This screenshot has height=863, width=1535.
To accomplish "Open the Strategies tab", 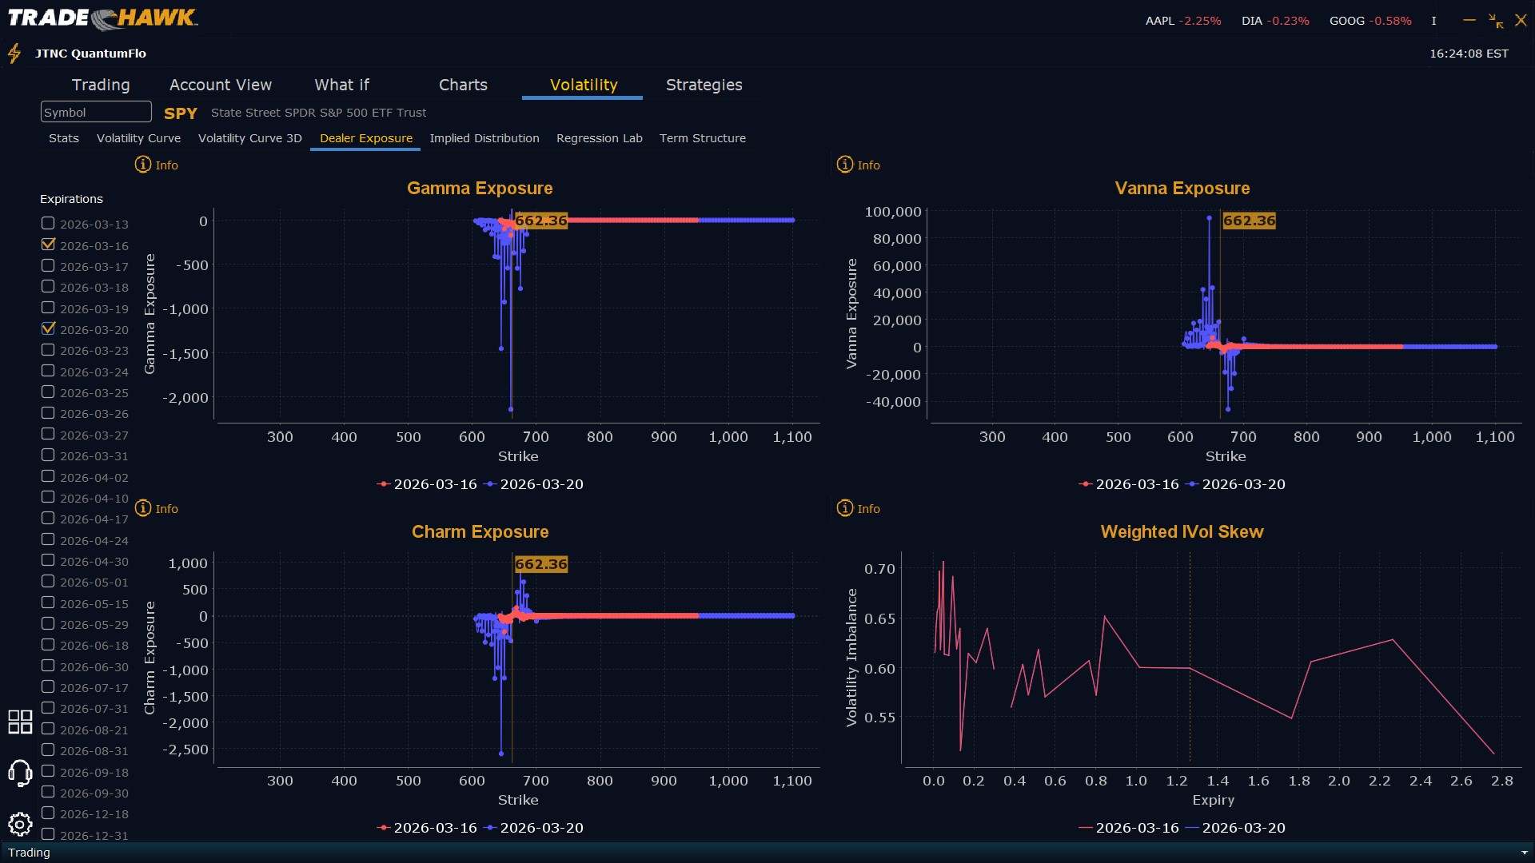I will (704, 85).
